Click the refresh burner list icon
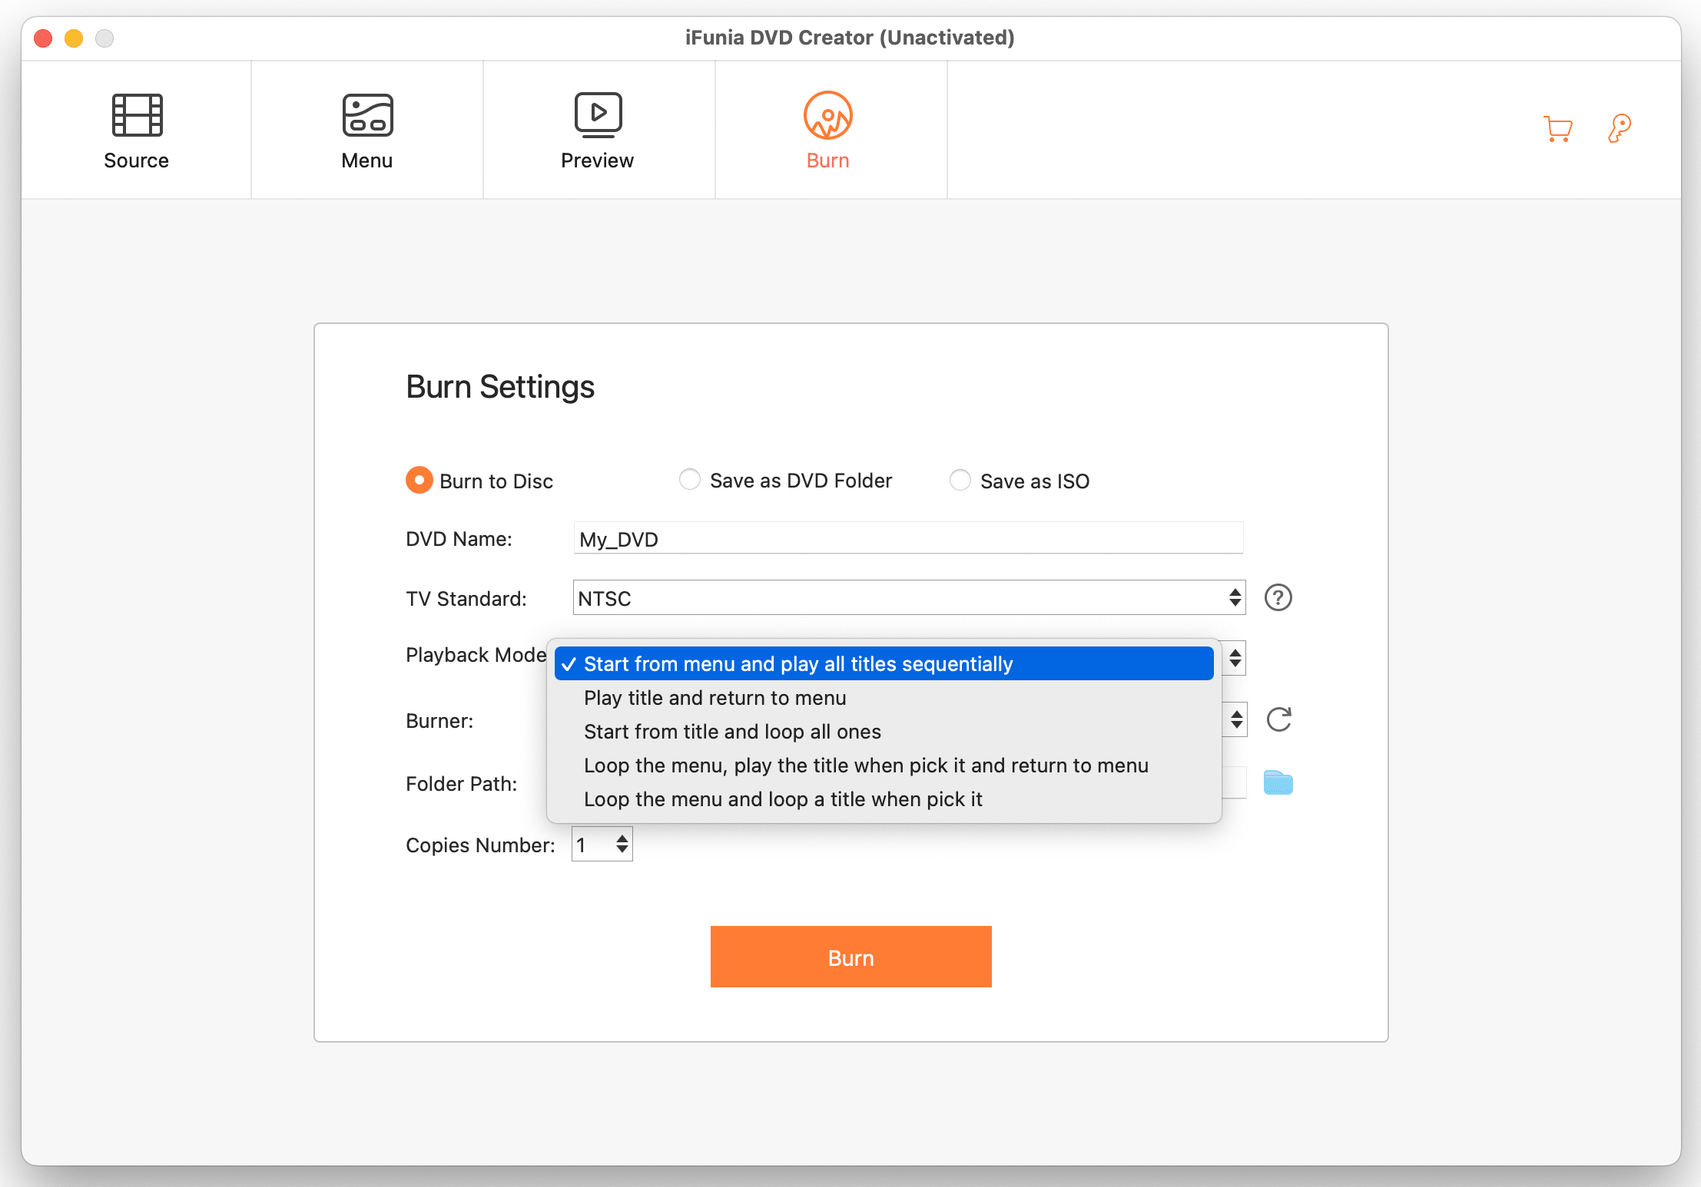This screenshot has width=1701, height=1187. [x=1281, y=719]
